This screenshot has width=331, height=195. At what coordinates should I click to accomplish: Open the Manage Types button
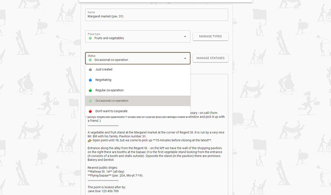tap(211, 37)
